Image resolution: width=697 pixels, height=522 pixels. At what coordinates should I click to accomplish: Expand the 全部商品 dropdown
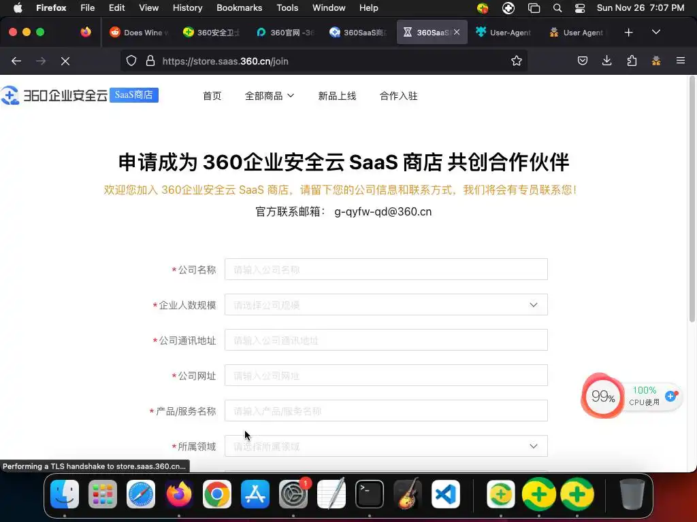coord(270,96)
